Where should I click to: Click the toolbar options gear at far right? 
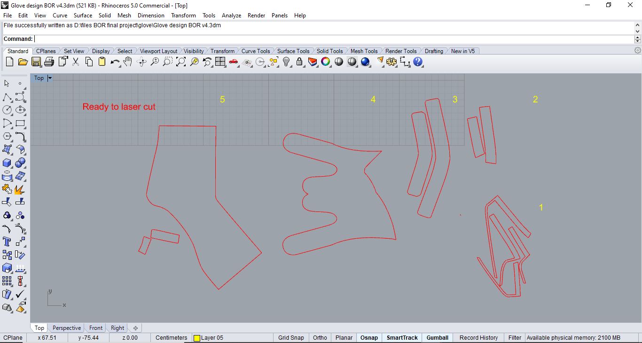(638, 51)
